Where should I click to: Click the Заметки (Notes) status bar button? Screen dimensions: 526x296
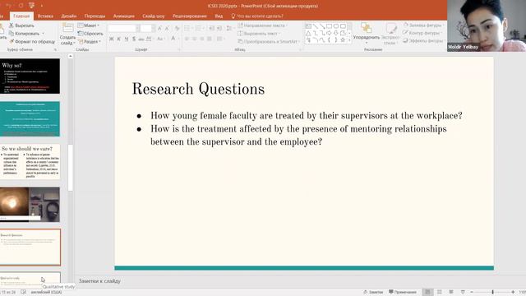click(x=373, y=292)
